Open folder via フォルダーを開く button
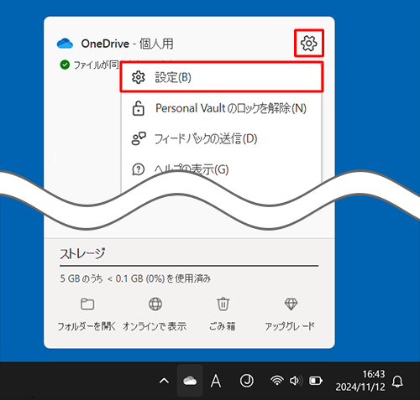The height and width of the screenshot is (400, 420). click(x=87, y=315)
